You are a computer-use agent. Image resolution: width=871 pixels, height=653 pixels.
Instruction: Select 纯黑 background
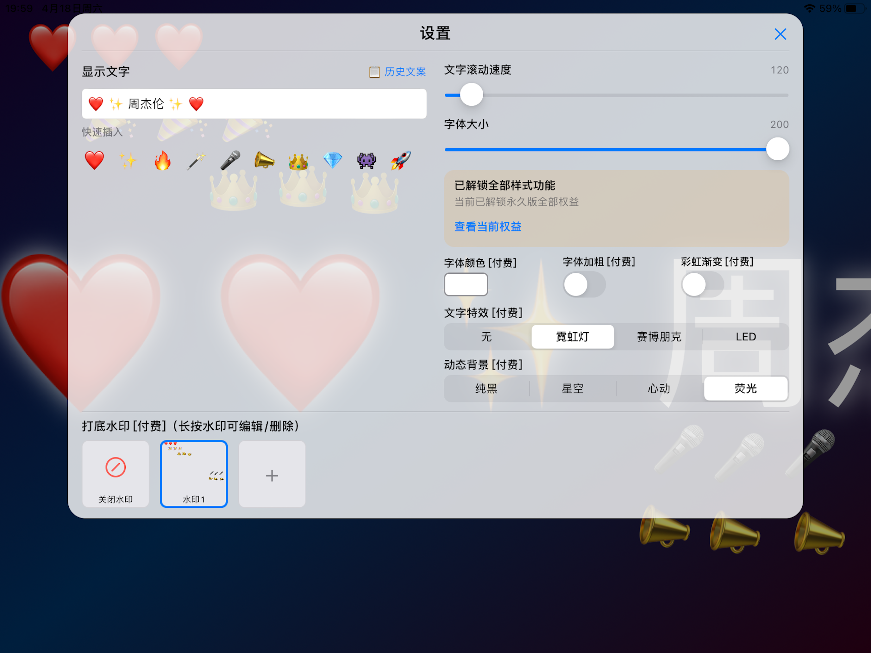486,389
